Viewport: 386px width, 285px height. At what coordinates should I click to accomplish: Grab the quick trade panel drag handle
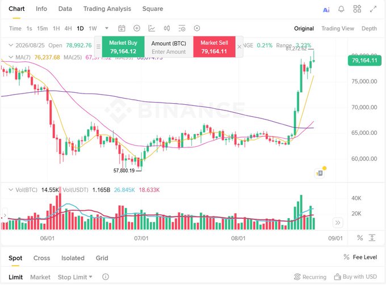pos(98,46)
